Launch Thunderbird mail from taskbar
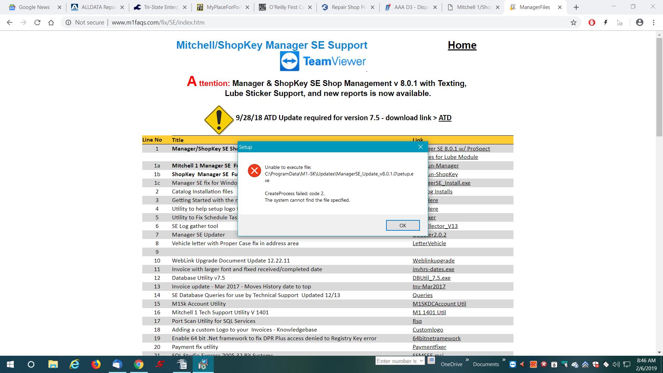Image resolution: width=663 pixels, height=373 pixels. pos(117,364)
